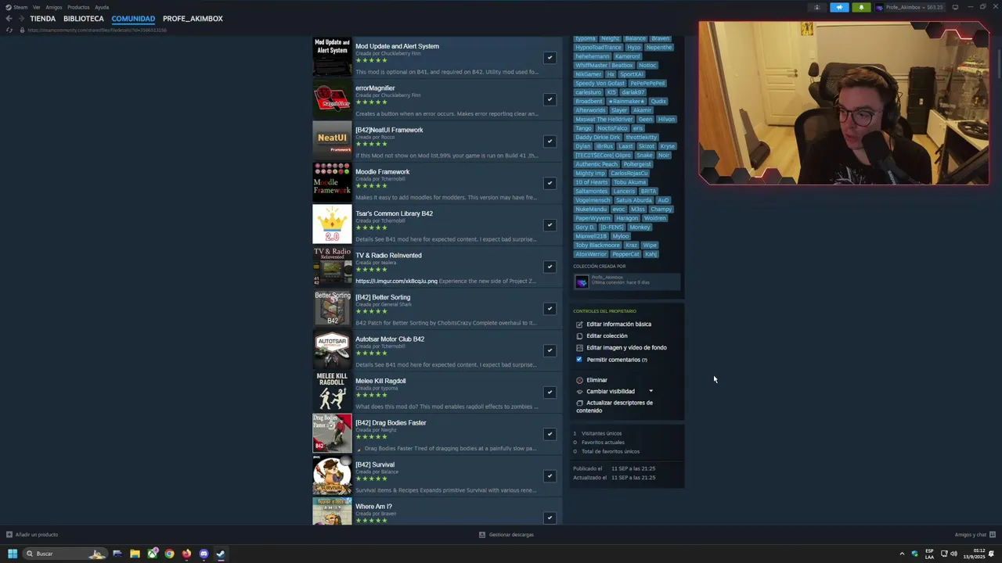1002x563 pixels.
Task: Open Amigos y chat
Action: click(x=975, y=535)
